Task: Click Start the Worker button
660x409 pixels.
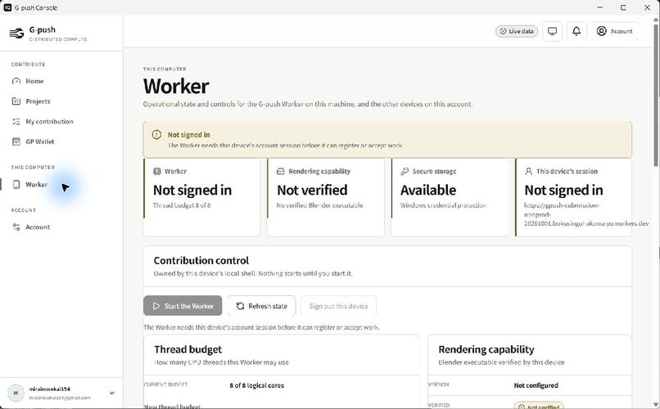Action: pyautogui.click(x=183, y=306)
